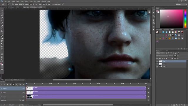The image size is (188, 106).
Task: Click the foreground color swatch in Color panel
Action: pyautogui.click(x=157, y=11)
